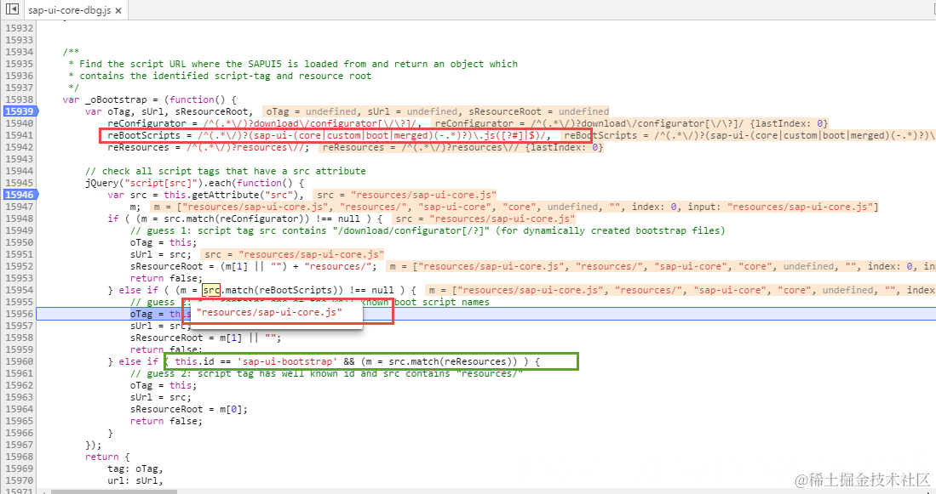
Task: Click line number 15945 in the gutter
Action: tap(19, 183)
